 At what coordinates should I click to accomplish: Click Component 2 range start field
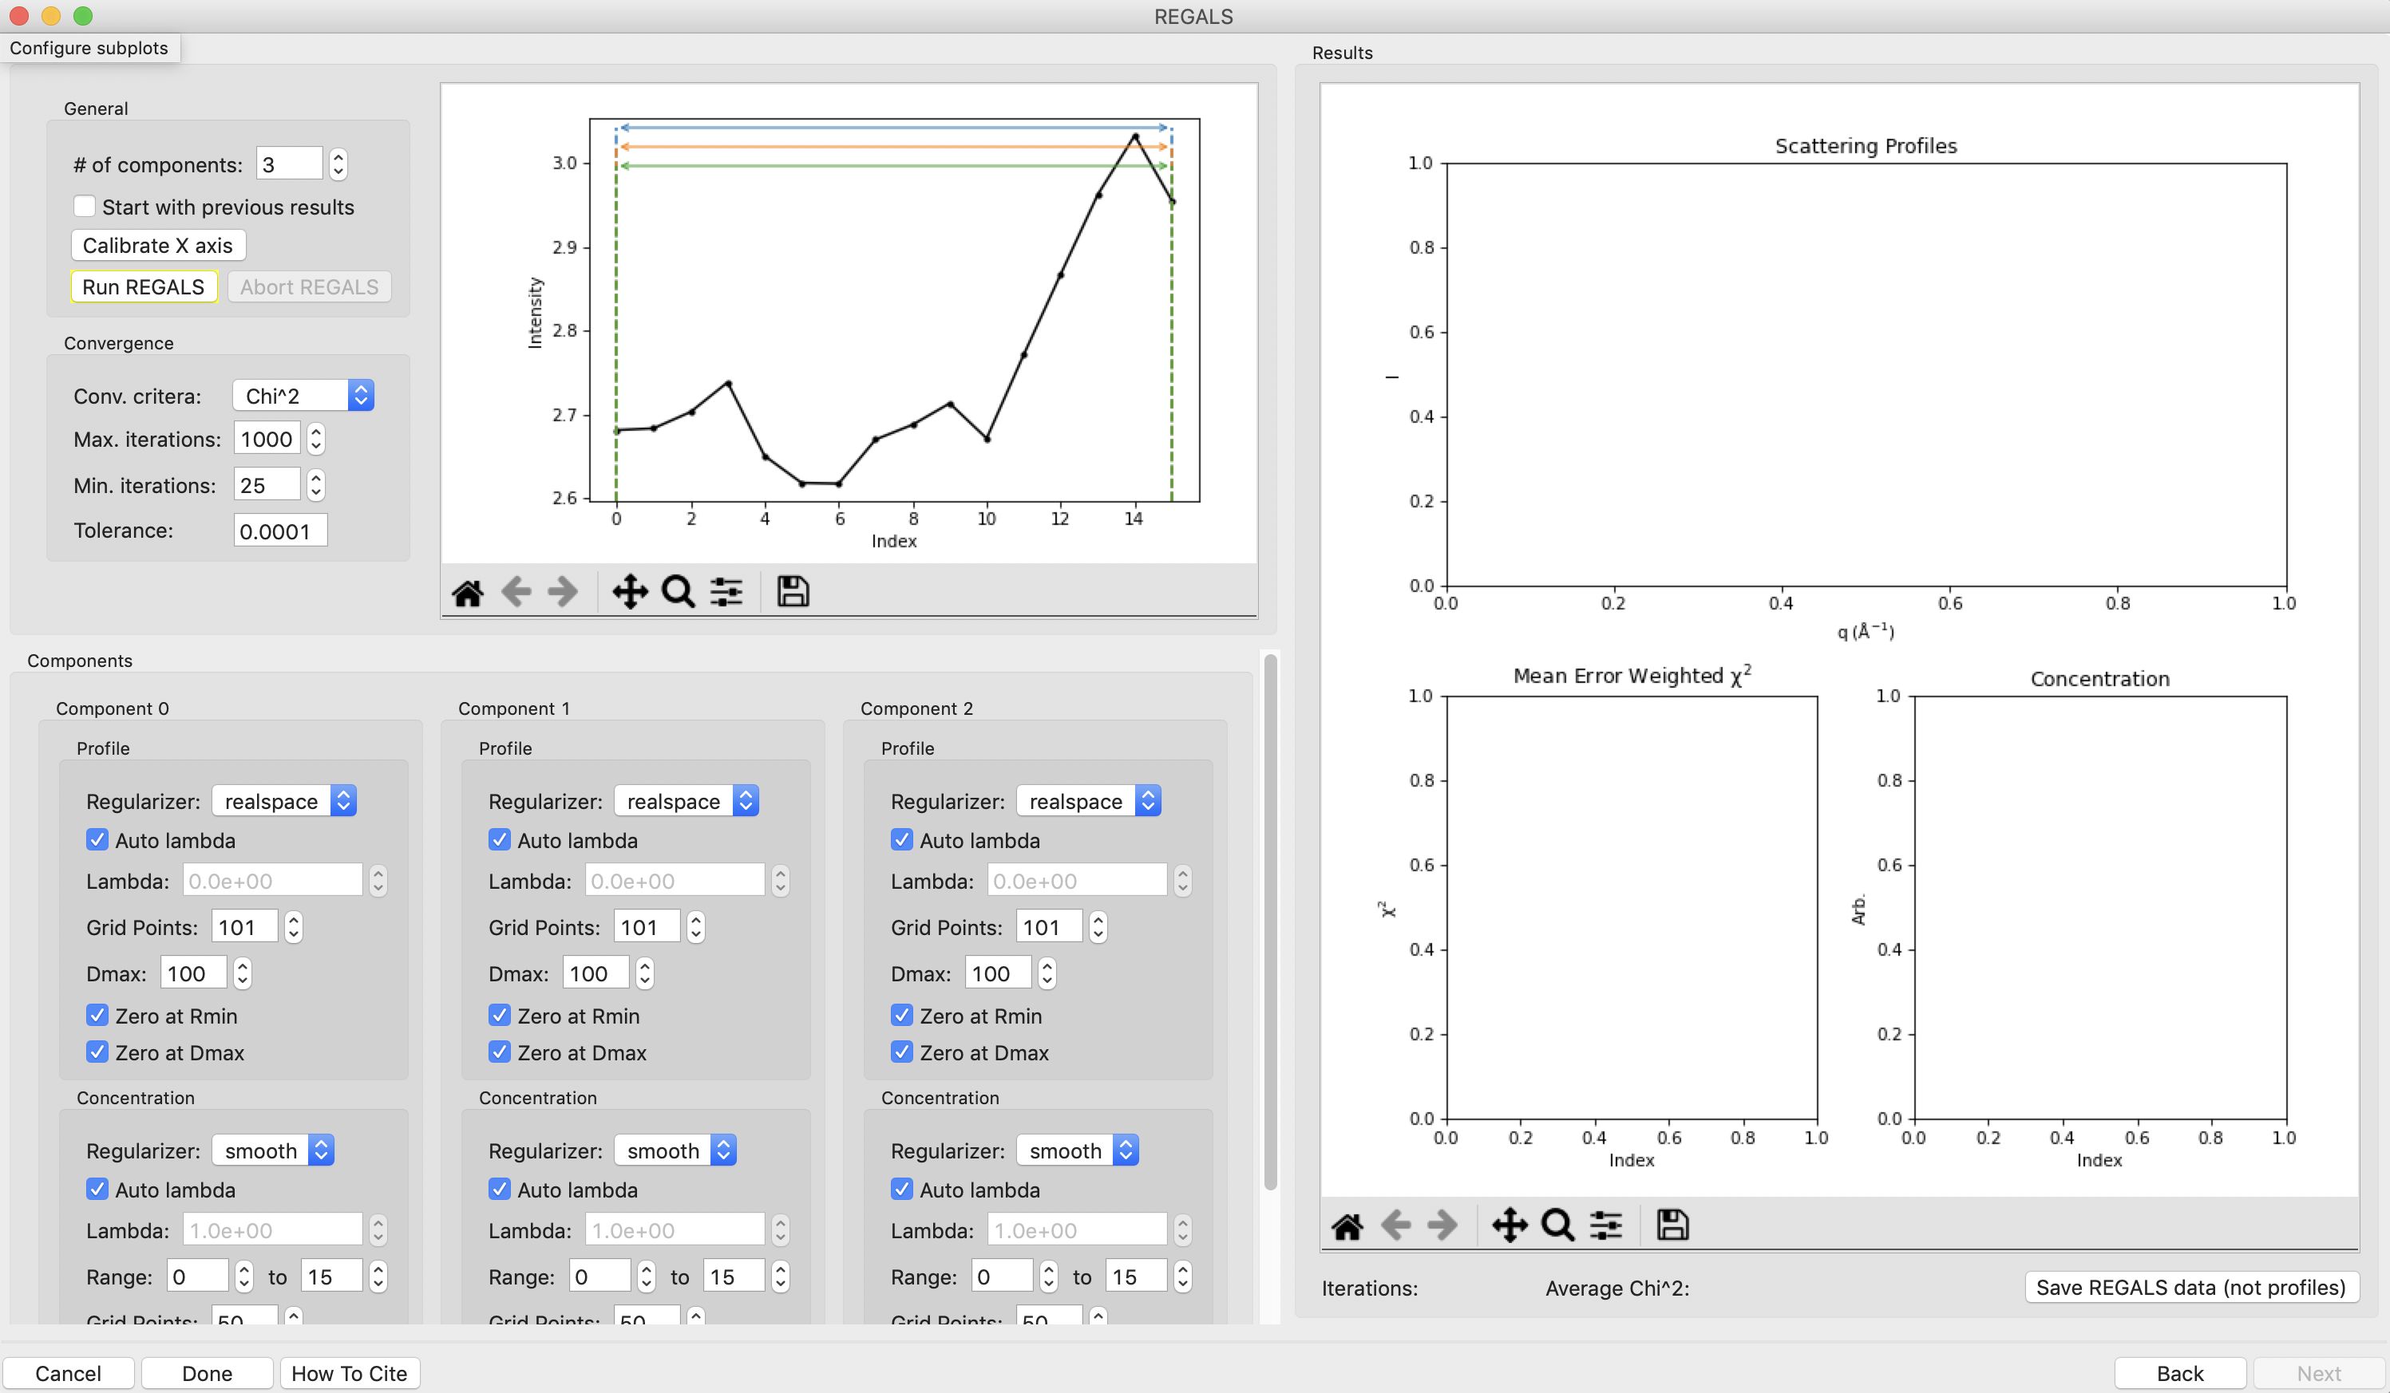(1002, 1277)
